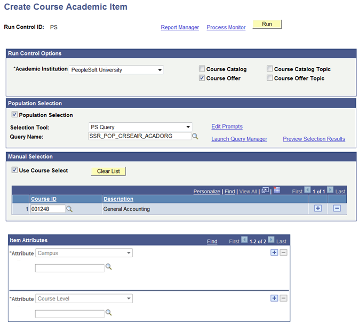Viewport: 359px width, 324px height.
Task: Go to next row in Course ID grid
Action: [x=330, y=190]
